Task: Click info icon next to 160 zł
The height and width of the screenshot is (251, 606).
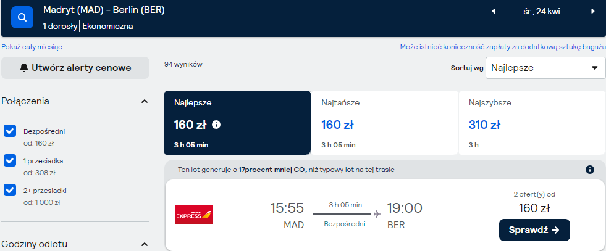Action: pyautogui.click(x=216, y=125)
